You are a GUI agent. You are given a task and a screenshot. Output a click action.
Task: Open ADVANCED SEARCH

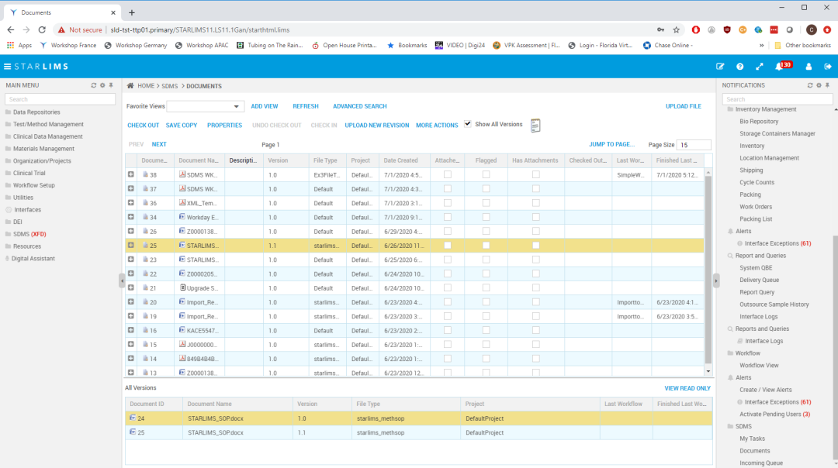[360, 106]
